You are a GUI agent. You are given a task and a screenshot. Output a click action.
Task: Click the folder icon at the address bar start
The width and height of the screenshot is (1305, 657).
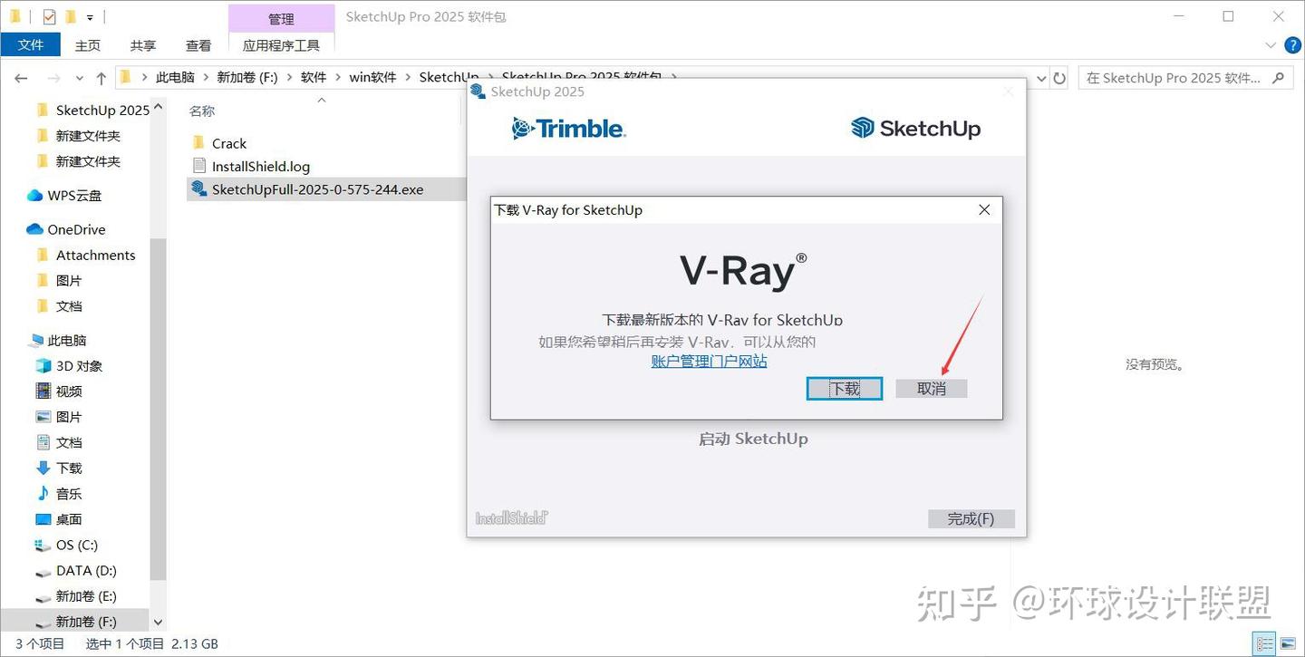[x=126, y=77]
